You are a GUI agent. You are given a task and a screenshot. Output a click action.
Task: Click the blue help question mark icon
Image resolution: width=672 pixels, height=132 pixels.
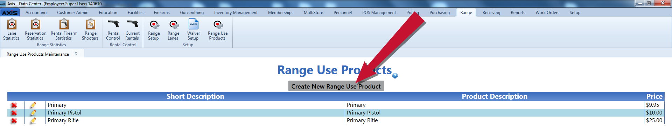click(395, 76)
